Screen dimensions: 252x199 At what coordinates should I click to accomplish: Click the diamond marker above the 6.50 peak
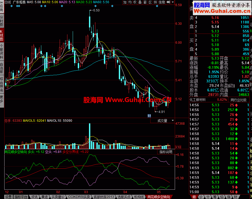point(95,6)
